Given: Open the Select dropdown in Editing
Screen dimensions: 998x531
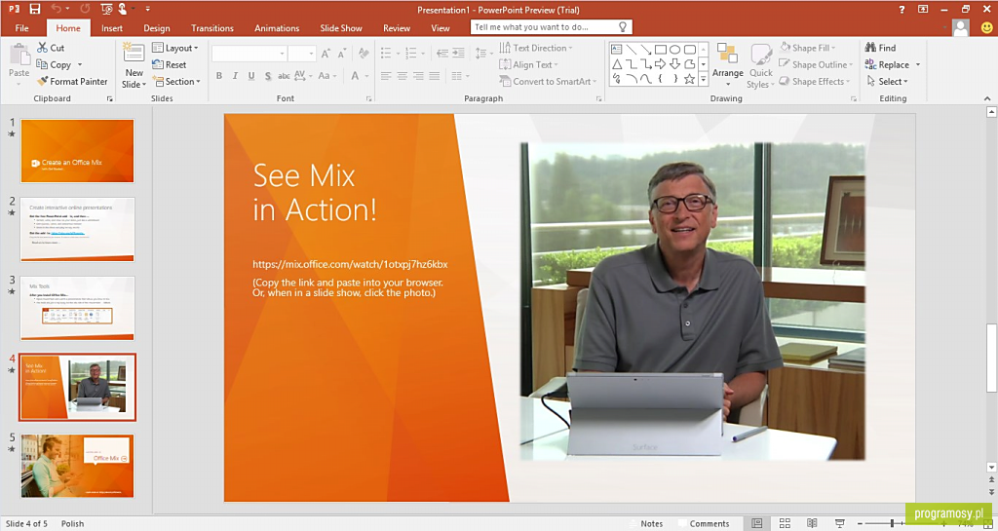Looking at the screenshot, I should [x=887, y=82].
